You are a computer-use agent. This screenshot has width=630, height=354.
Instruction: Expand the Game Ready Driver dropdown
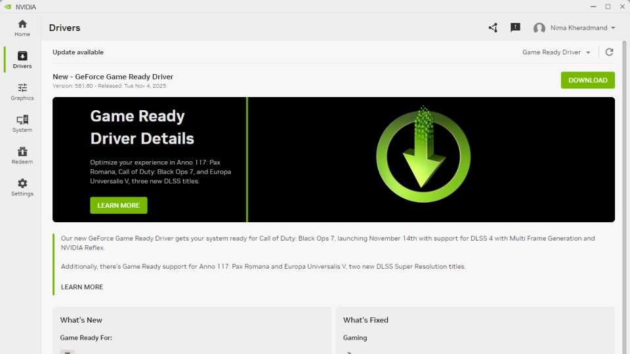[x=556, y=52]
